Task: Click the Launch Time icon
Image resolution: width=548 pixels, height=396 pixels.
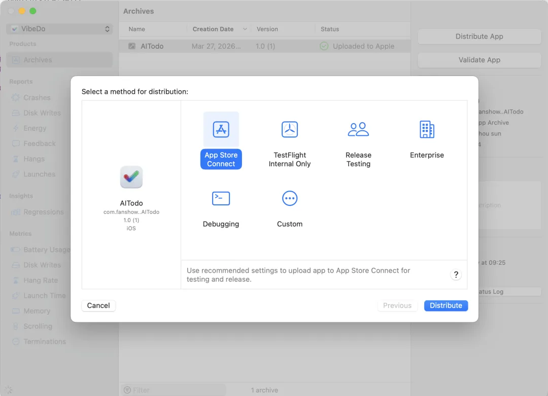Action: coord(16,296)
